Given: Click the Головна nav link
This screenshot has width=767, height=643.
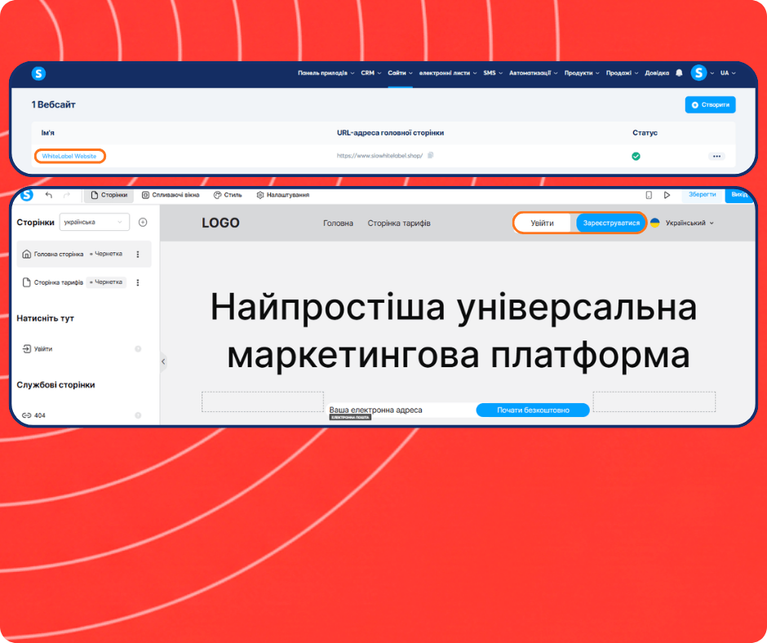Looking at the screenshot, I should (x=338, y=223).
